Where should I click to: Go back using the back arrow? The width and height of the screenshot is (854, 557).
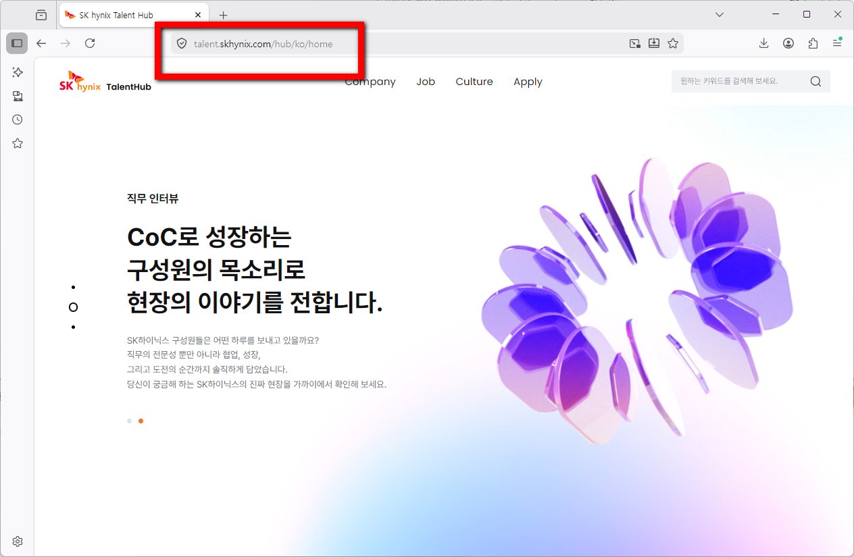[x=41, y=43]
